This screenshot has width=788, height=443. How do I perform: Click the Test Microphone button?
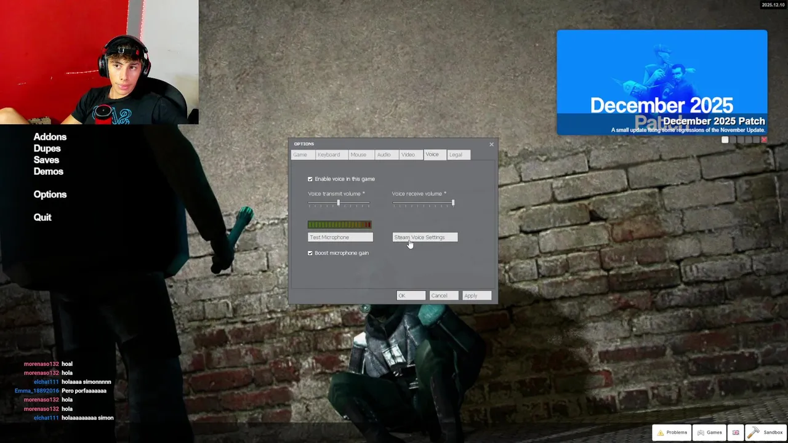(x=340, y=237)
